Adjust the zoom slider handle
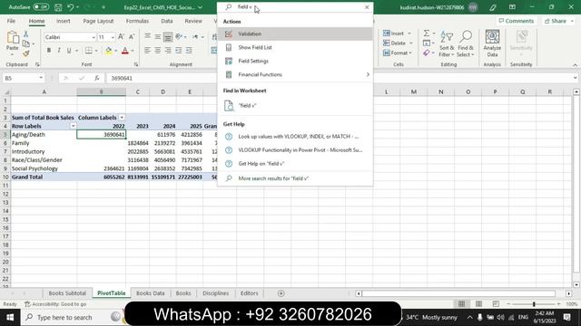Viewport: 581px width, 326px height. click(534, 304)
